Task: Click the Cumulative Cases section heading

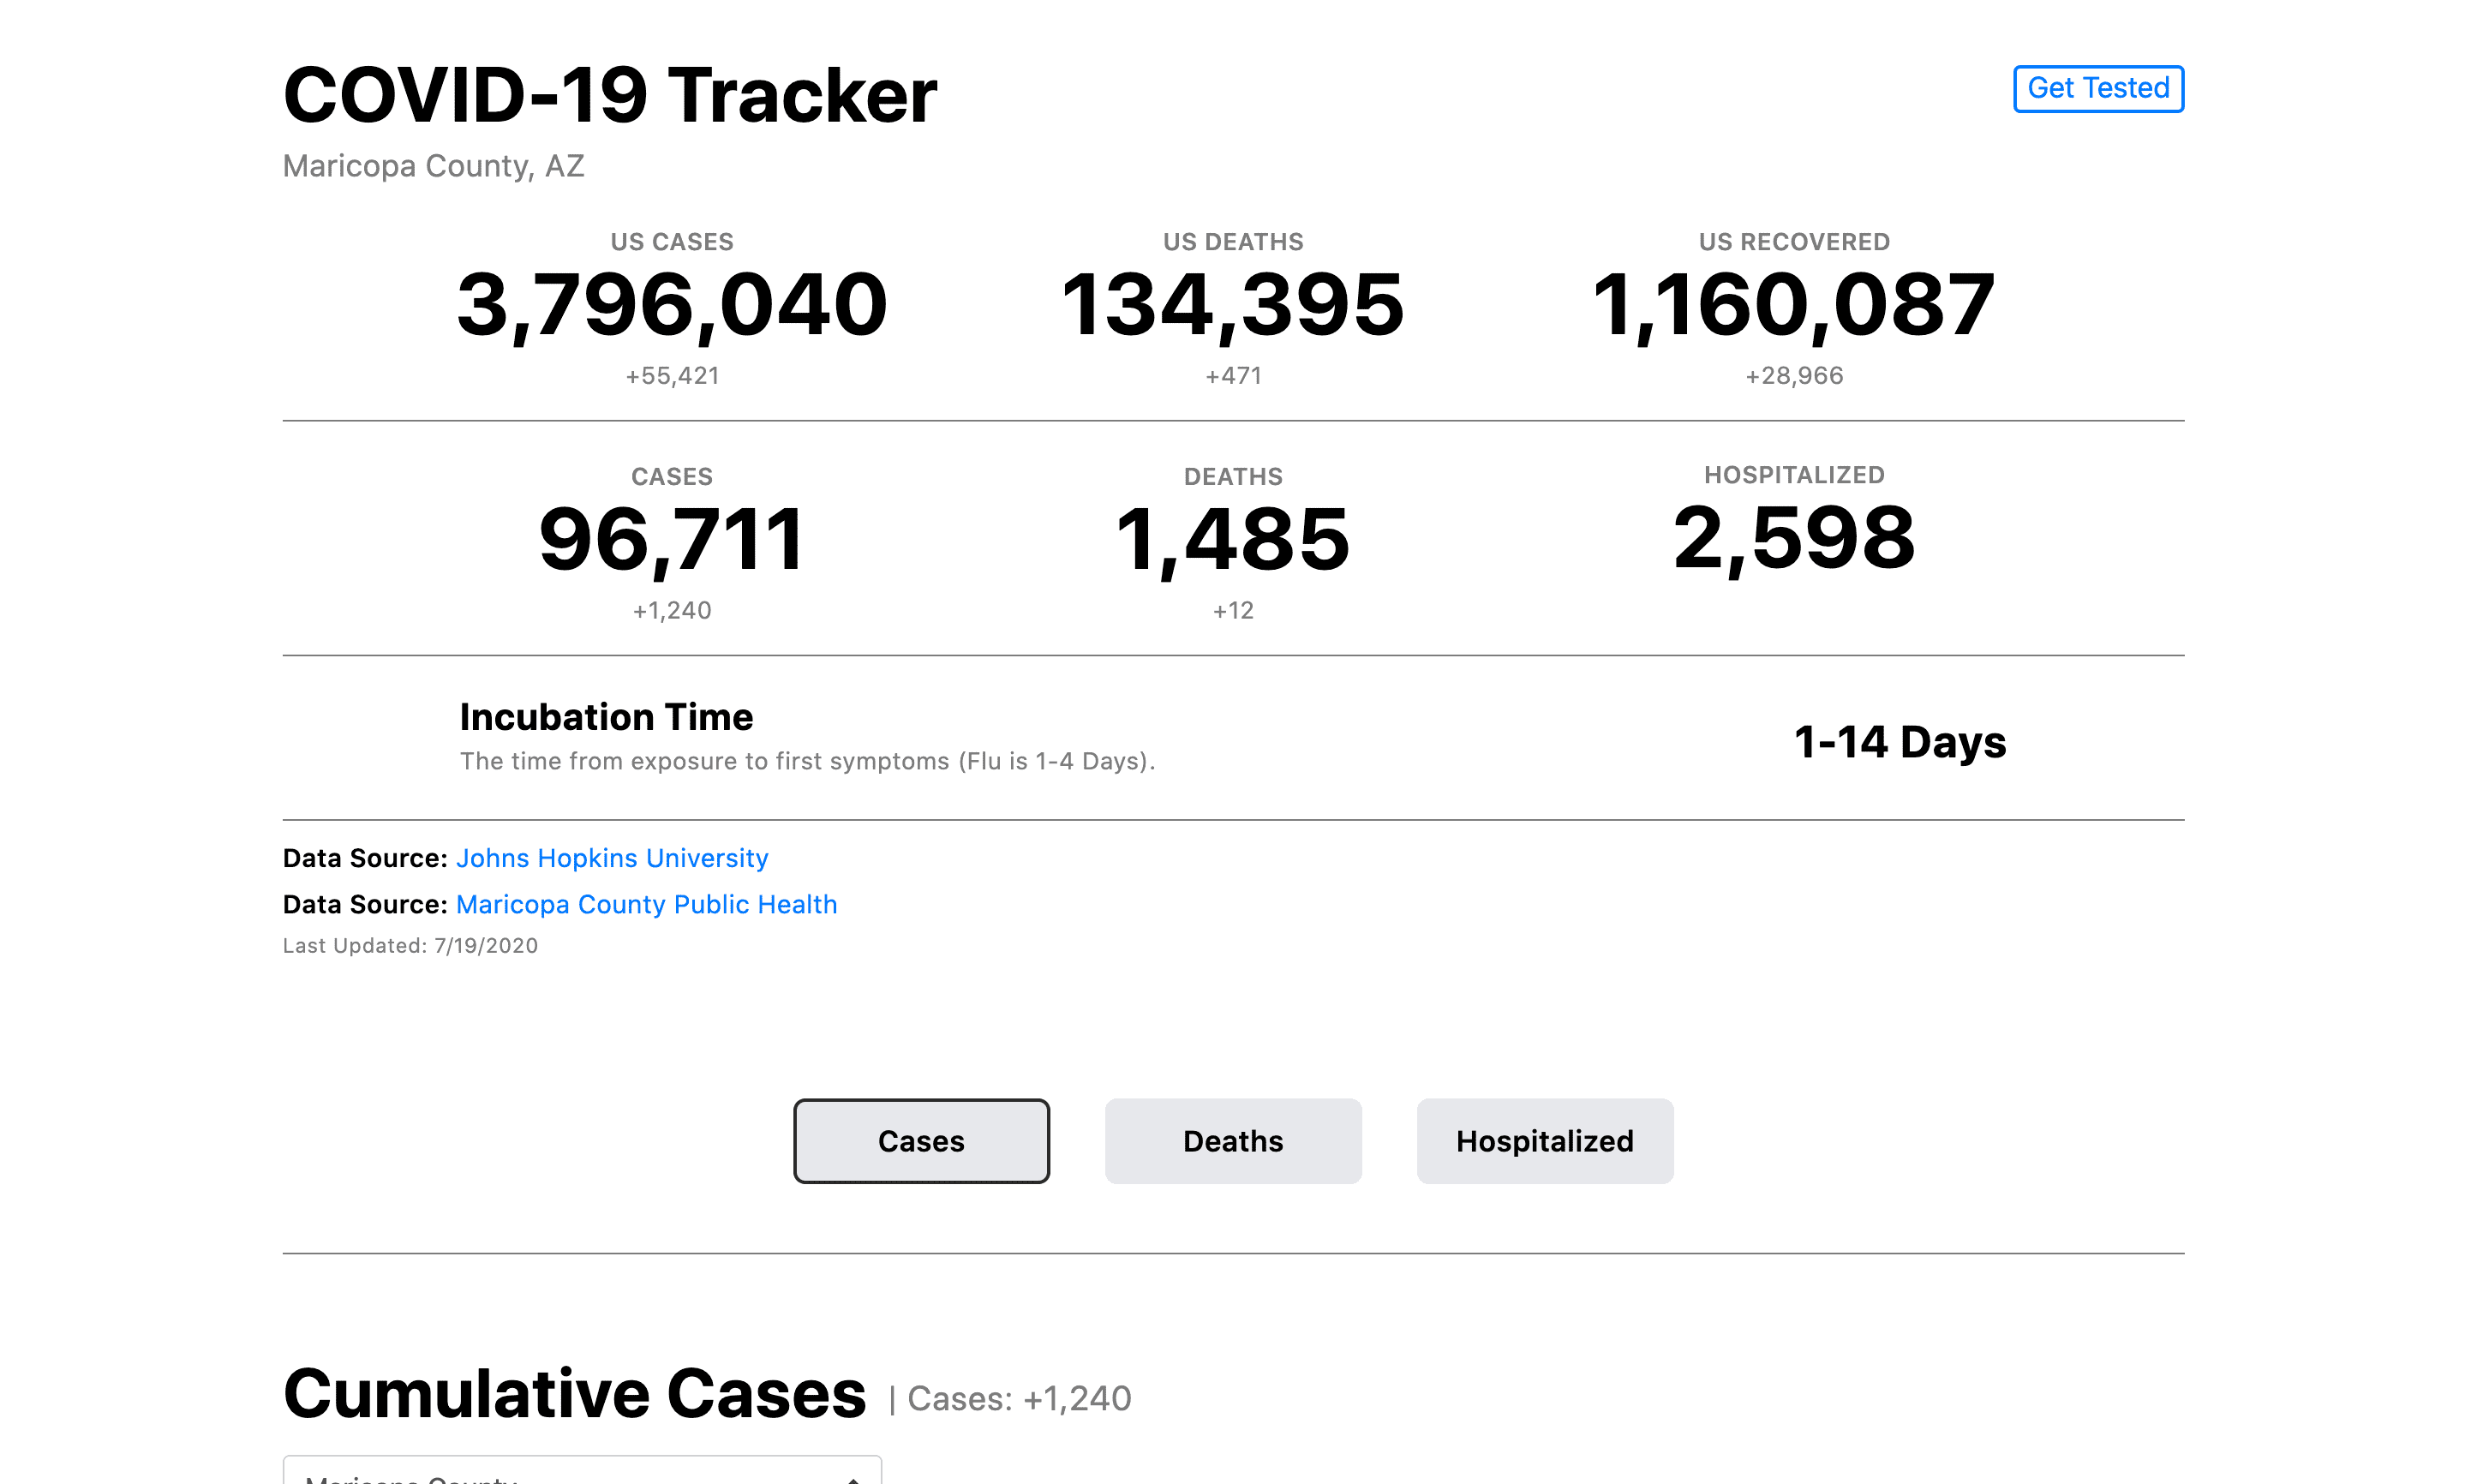Action: pyautogui.click(x=575, y=1393)
